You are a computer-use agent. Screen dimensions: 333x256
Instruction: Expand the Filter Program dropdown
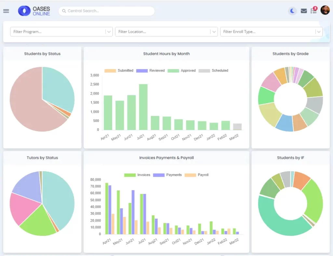109,32
